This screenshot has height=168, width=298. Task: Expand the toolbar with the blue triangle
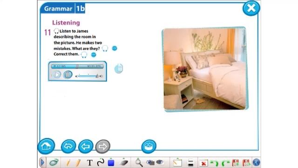tap(42, 163)
